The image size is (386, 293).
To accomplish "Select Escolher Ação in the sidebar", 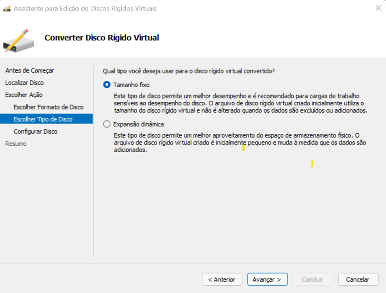I will point(24,95).
